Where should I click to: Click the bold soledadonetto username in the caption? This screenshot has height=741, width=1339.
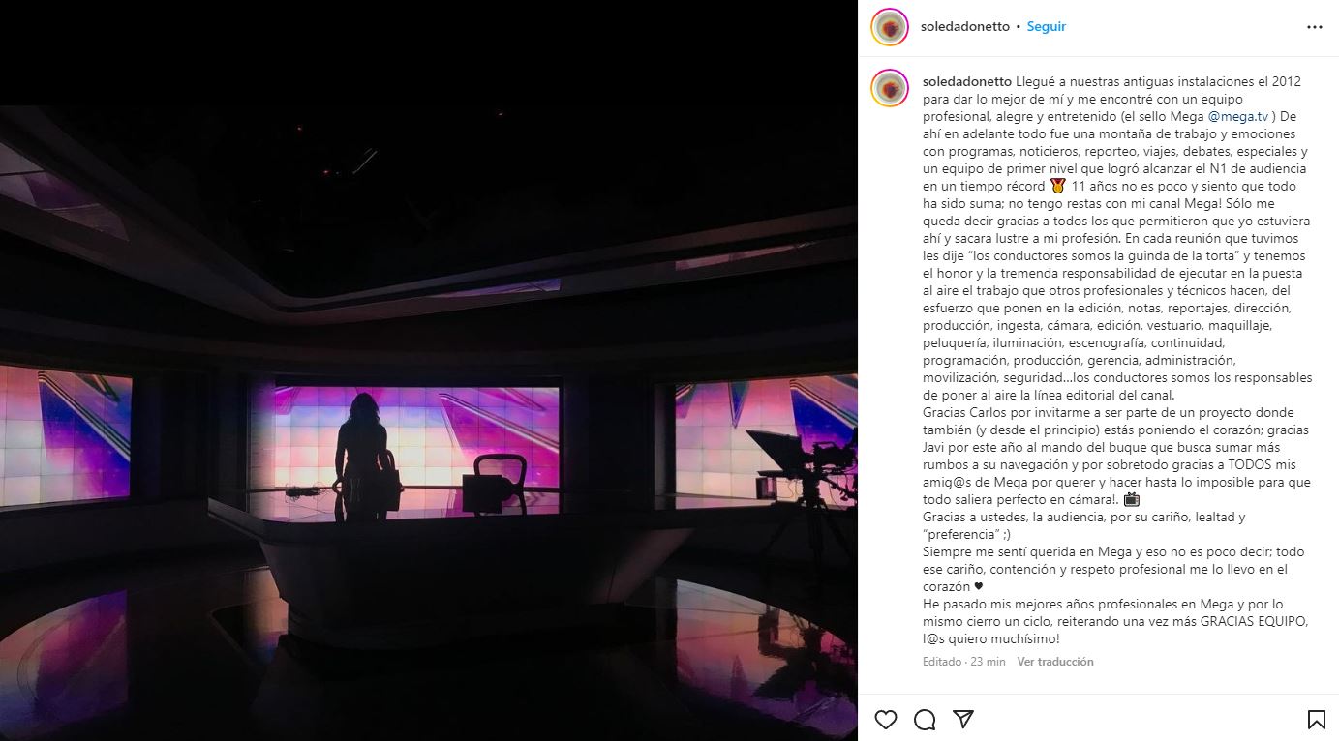click(x=967, y=81)
